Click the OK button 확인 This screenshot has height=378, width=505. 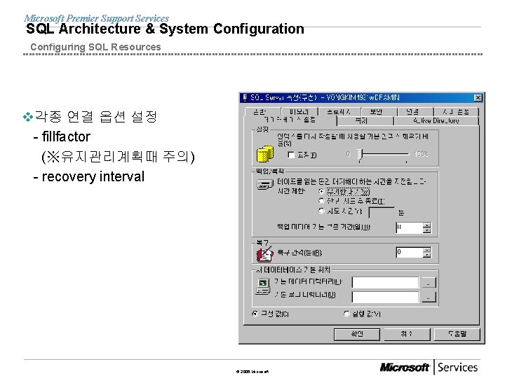click(357, 335)
